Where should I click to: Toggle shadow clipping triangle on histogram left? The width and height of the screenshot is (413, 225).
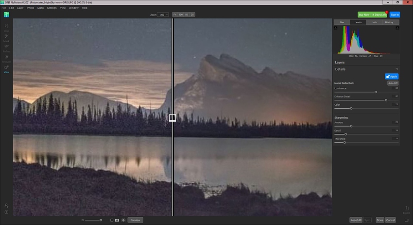pos(336,28)
